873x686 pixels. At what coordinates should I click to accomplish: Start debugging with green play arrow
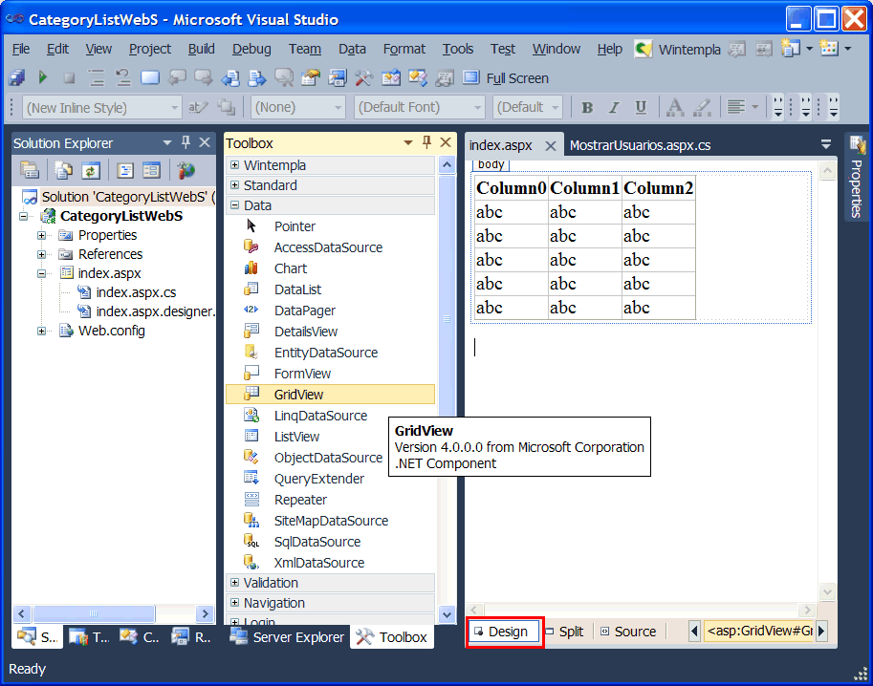pos(42,77)
